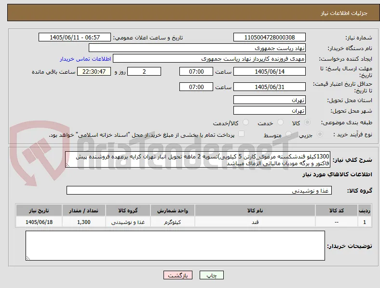Click the price validity time 07:00 field
The image size is (380, 288).
(x=196, y=87)
